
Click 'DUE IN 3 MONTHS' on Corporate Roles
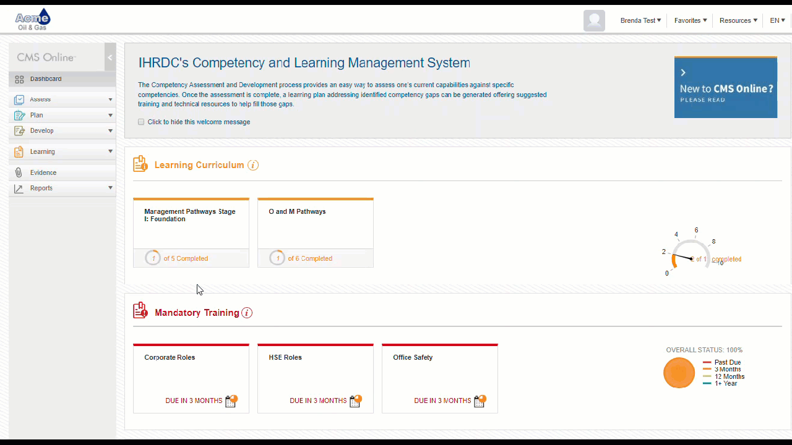[x=194, y=400]
